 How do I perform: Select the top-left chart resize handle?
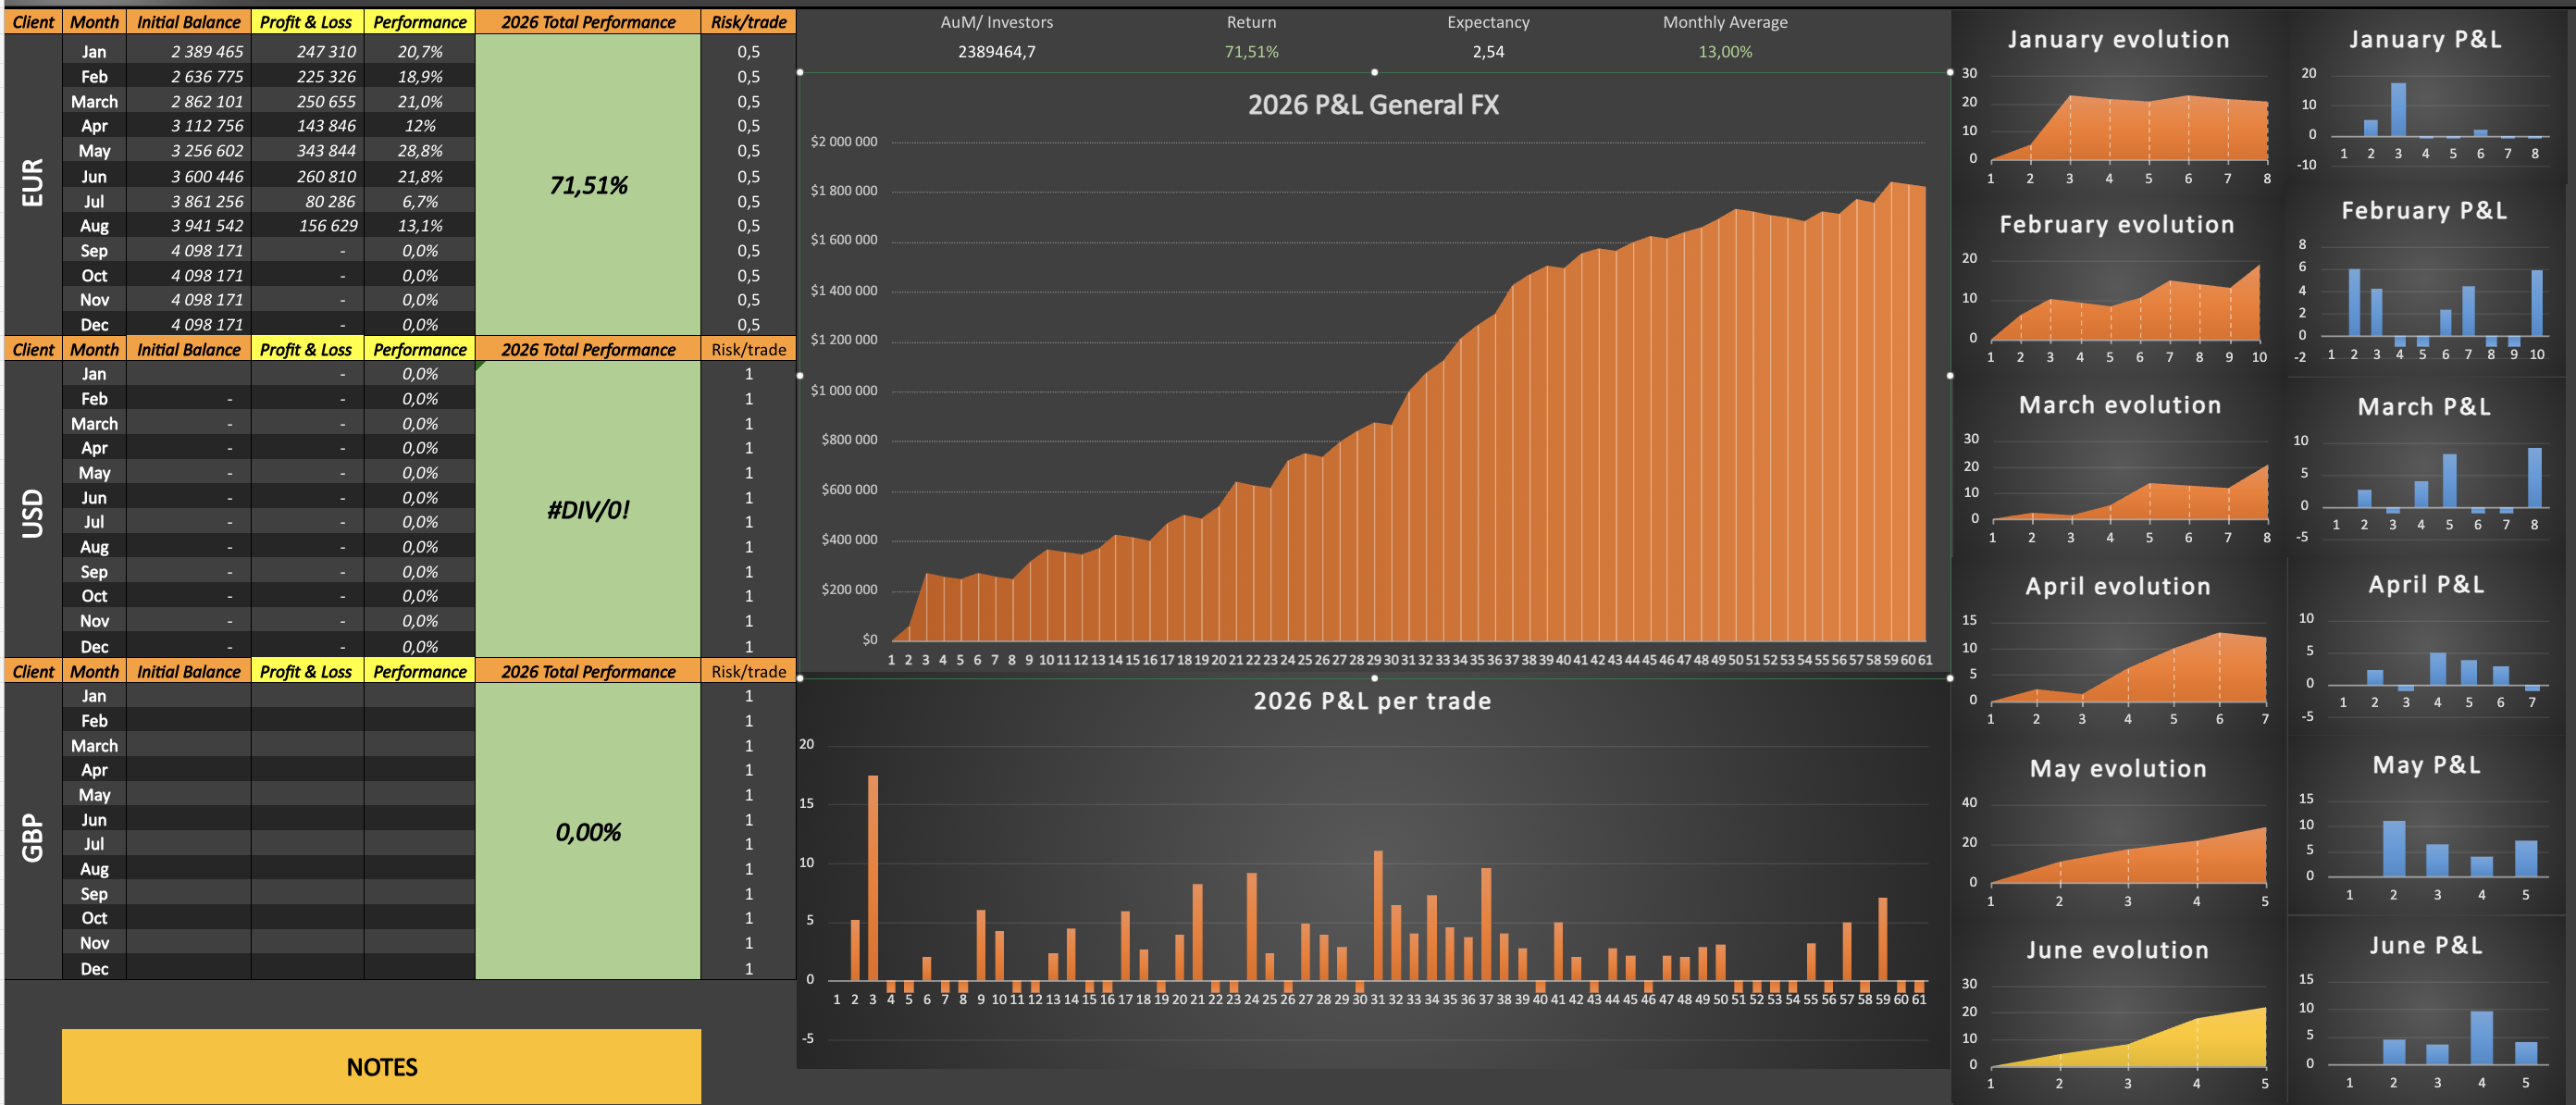(x=800, y=72)
